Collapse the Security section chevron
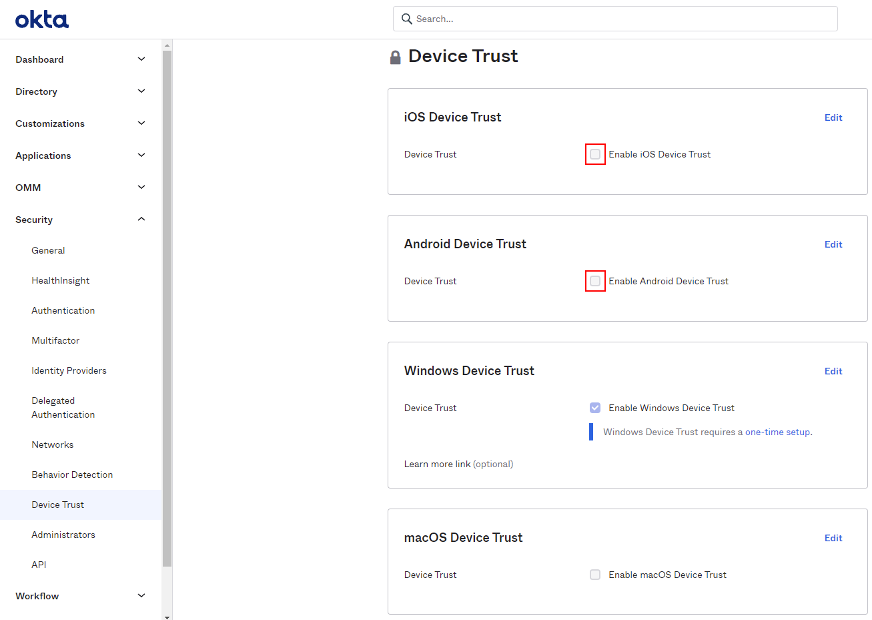 point(141,220)
